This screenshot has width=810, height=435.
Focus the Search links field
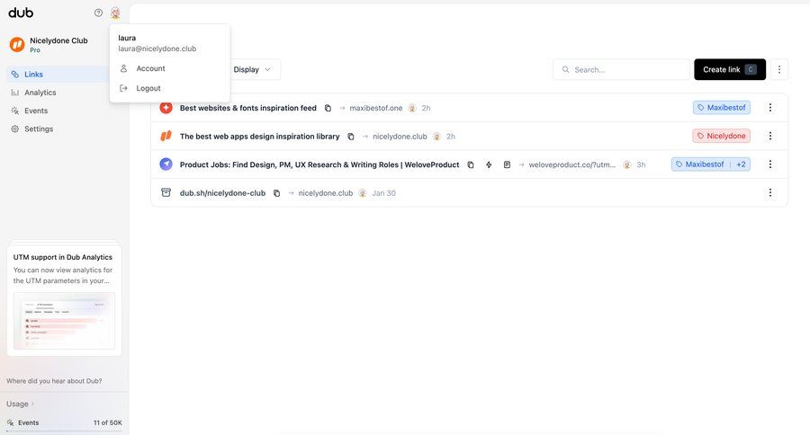pyautogui.click(x=621, y=70)
